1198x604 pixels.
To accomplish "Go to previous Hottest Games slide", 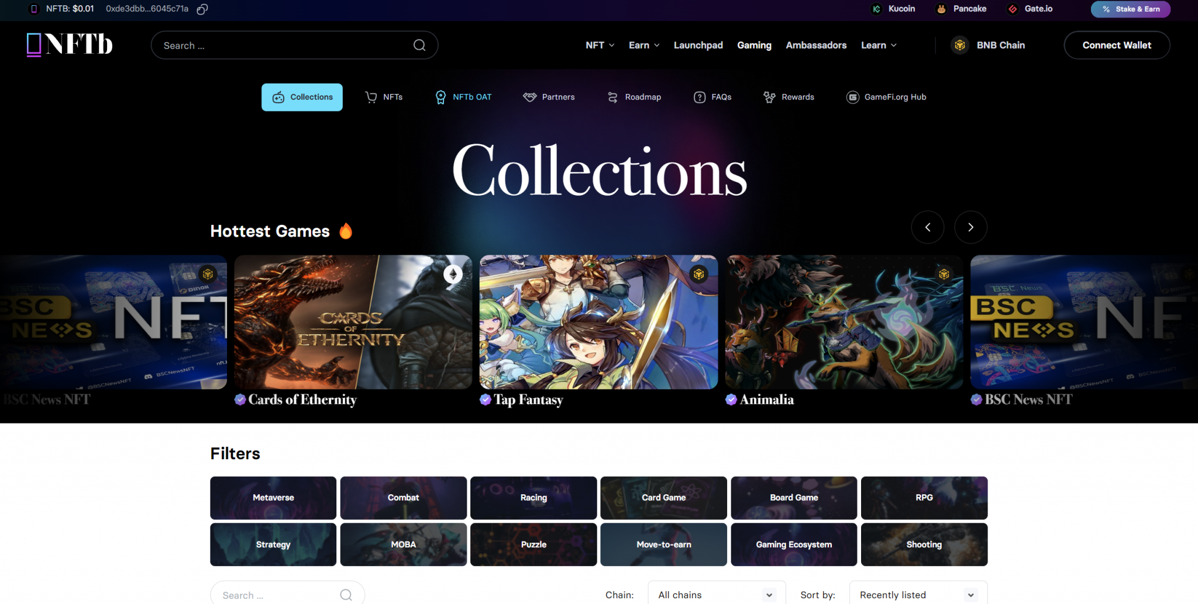I will pyautogui.click(x=927, y=227).
